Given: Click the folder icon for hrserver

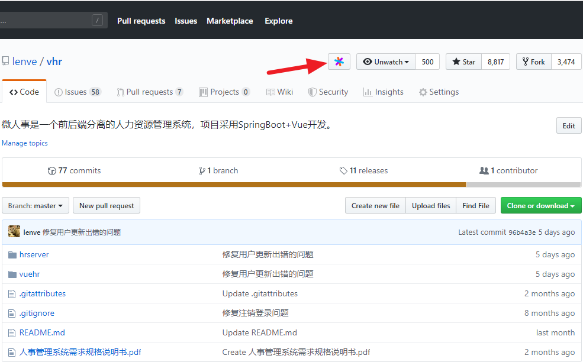Looking at the screenshot, I should pos(12,254).
